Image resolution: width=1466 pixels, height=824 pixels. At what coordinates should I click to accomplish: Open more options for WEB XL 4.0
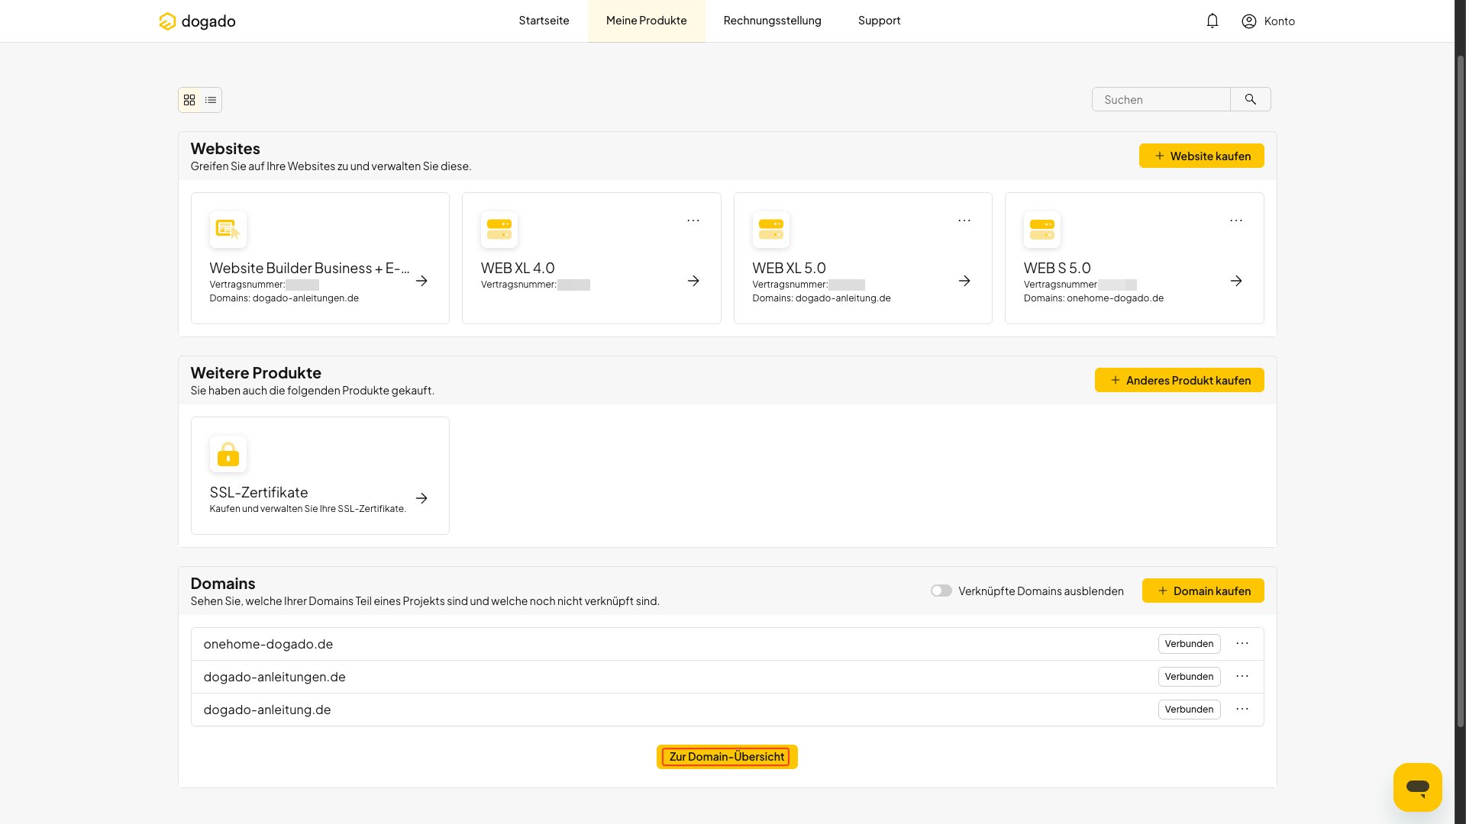click(x=693, y=220)
